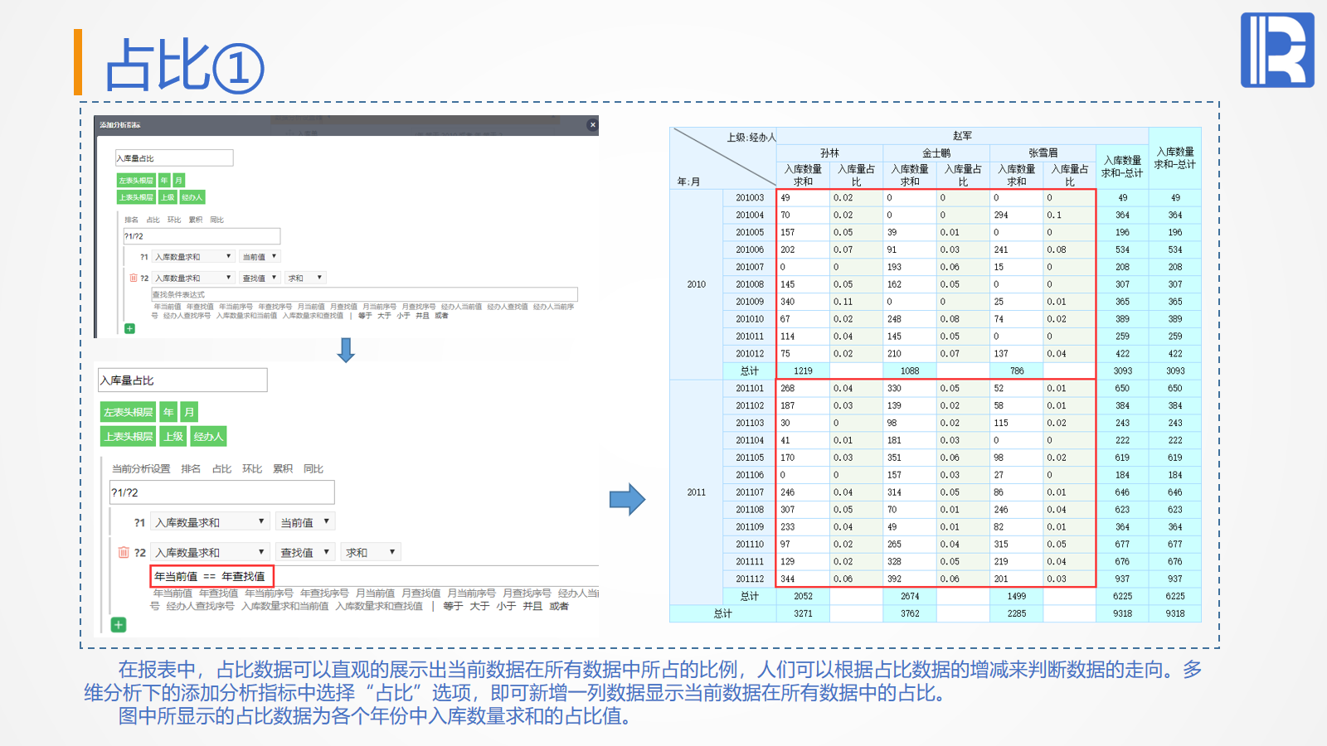Open the 当前值 dropdown in the smaller dialog
Screen dimensions: 1327x746
tap(260, 257)
